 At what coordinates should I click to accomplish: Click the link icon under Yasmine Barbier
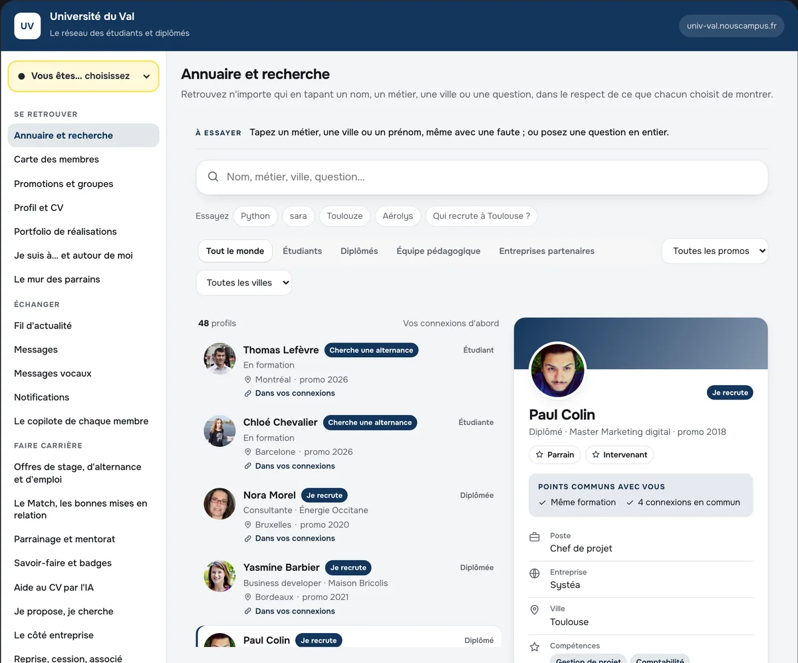(248, 611)
